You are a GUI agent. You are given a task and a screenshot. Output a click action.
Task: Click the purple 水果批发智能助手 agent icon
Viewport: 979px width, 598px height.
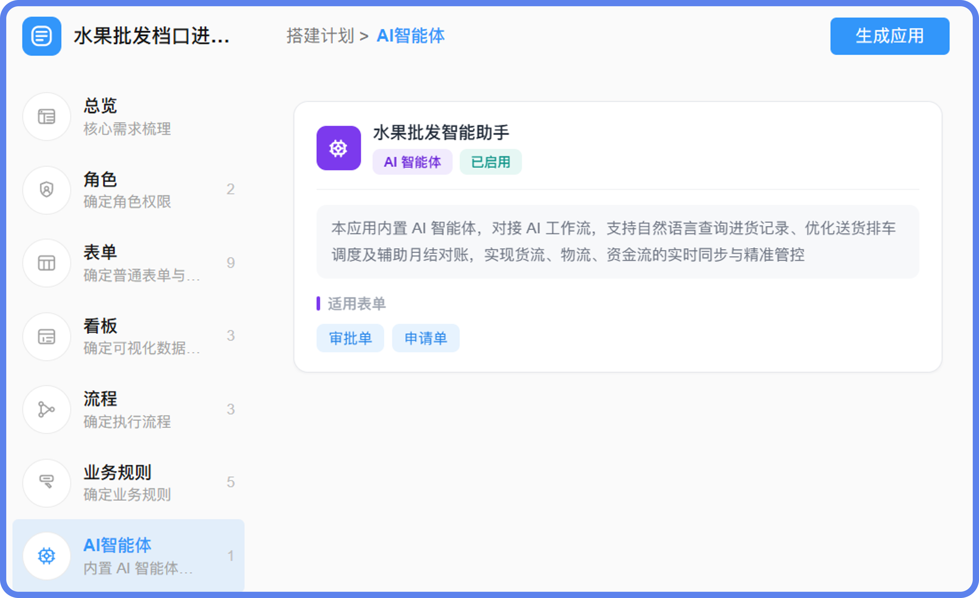tap(339, 148)
